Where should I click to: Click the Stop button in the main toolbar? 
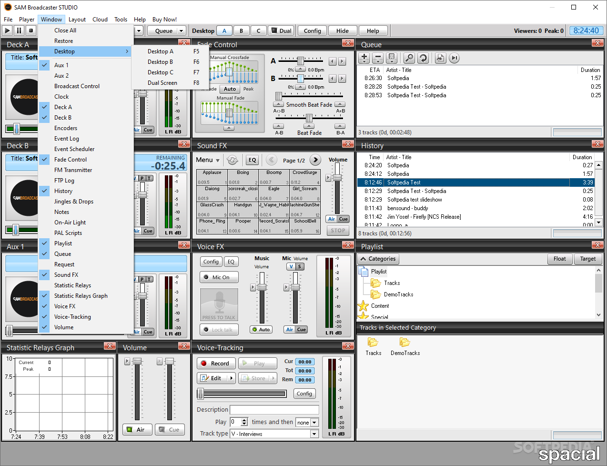31,30
